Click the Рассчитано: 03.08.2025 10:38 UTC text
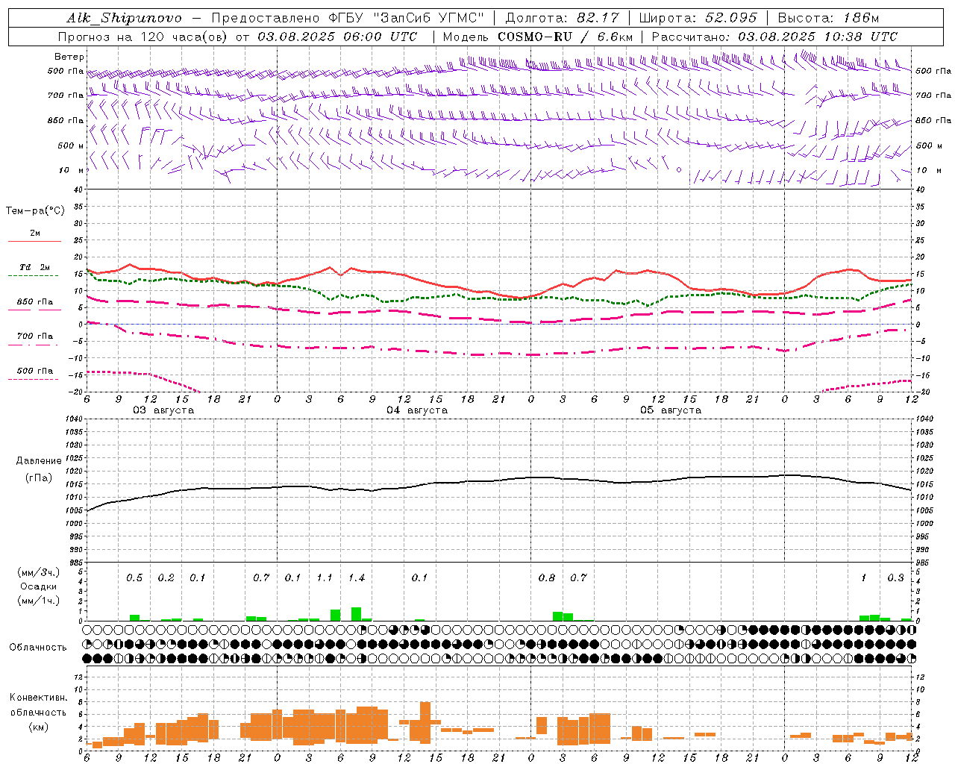The height and width of the screenshot is (764, 955). (774, 37)
